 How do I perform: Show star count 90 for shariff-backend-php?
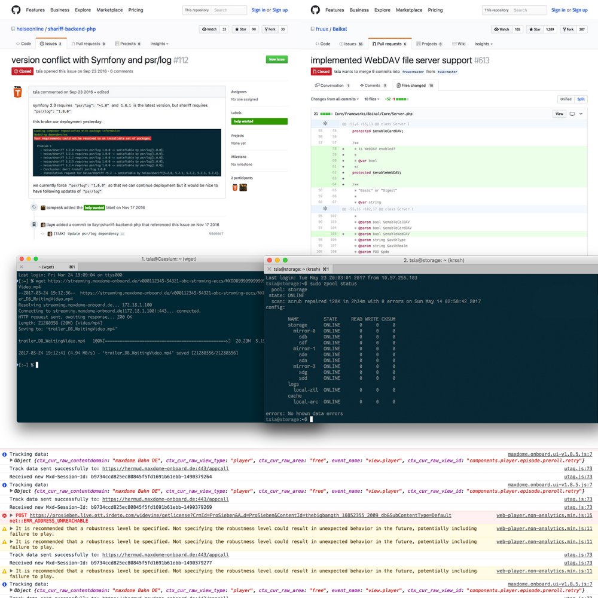(254, 29)
